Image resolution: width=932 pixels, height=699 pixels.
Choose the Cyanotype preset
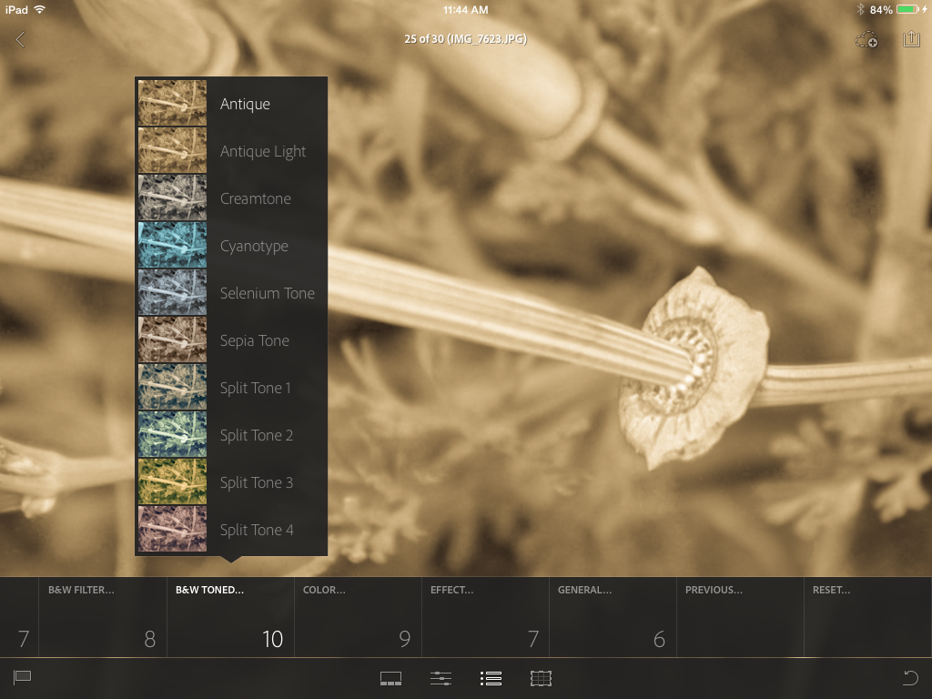[232, 246]
